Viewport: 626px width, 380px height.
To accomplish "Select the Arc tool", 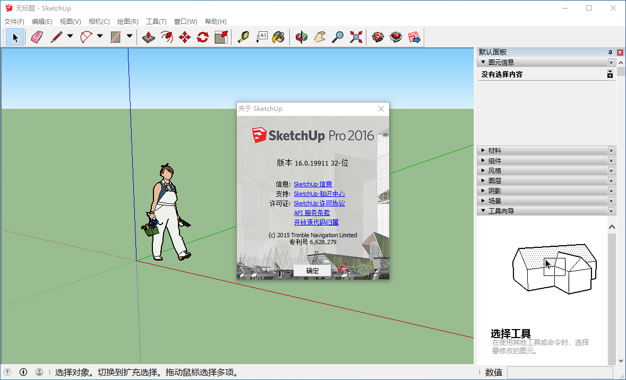I will click(x=86, y=38).
